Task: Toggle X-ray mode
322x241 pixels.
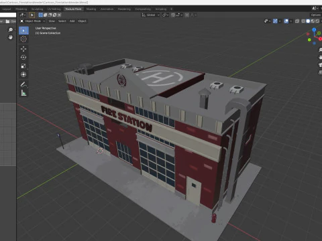Action: [297, 21]
